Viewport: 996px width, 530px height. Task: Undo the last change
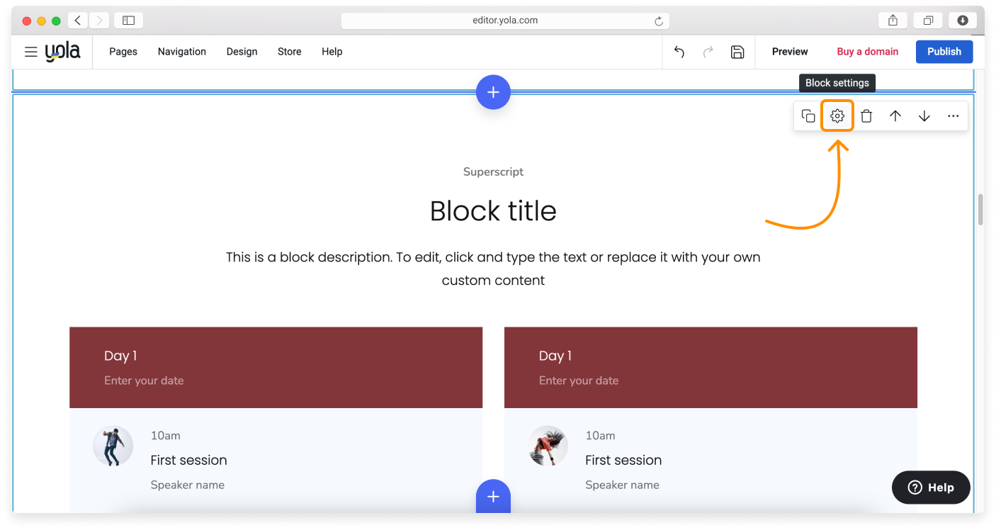679,52
